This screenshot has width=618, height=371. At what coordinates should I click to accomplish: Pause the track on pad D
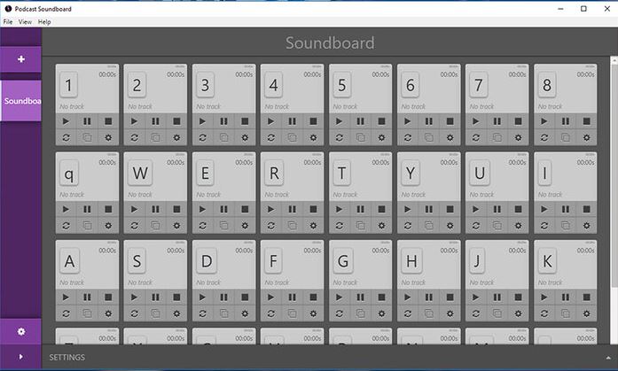pyautogui.click(x=223, y=298)
